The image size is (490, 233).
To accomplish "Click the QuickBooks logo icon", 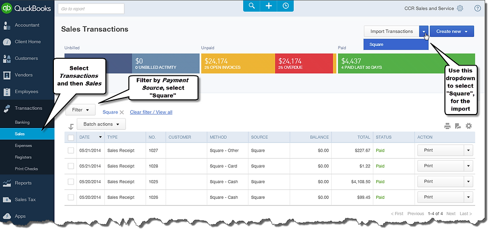I will pos(7,8).
